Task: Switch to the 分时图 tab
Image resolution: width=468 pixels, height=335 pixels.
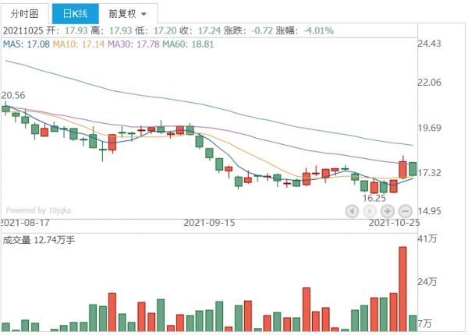Action: point(23,13)
